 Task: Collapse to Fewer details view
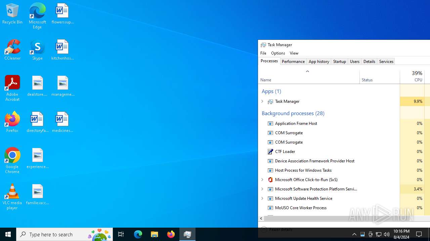(x=277, y=230)
